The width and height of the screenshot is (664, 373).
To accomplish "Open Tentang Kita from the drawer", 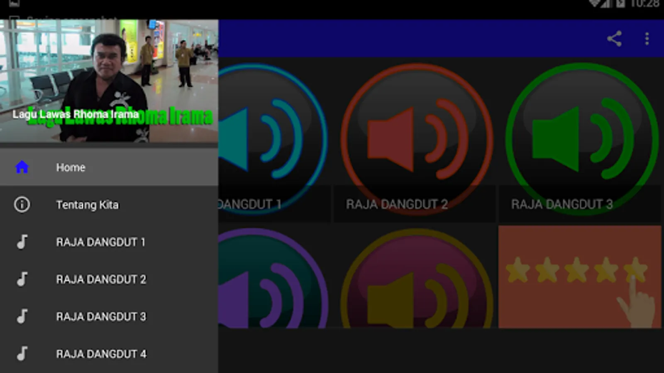I will 109,204.
